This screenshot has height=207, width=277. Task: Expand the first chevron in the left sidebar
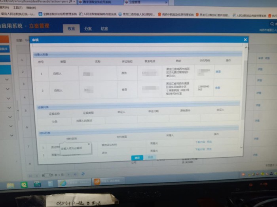8,80
